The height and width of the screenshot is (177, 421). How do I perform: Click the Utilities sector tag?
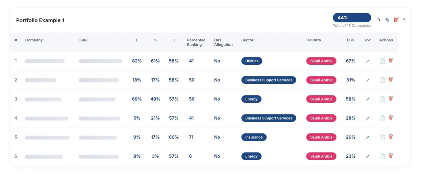(252, 61)
